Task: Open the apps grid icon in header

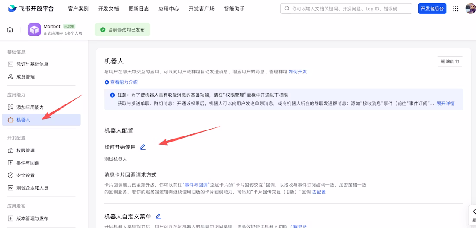Action: point(455,9)
